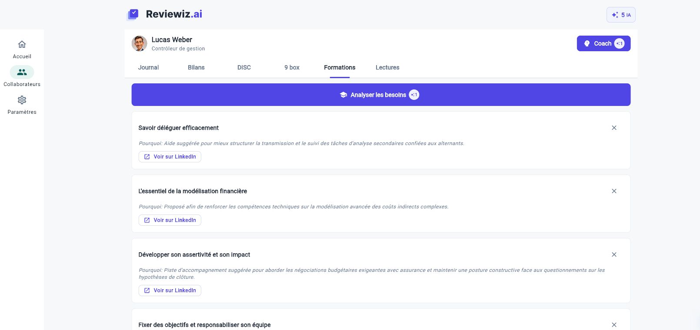Open LinkedIn link for modélisation financière

(x=170, y=220)
